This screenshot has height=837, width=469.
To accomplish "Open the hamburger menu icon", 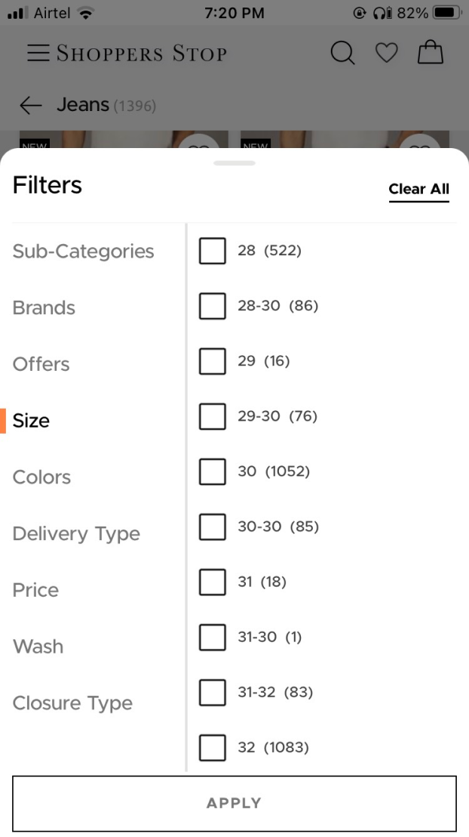I will [38, 53].
